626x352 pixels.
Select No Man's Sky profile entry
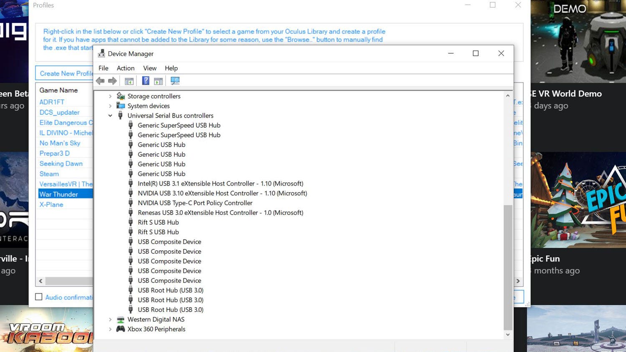(60, 143)
